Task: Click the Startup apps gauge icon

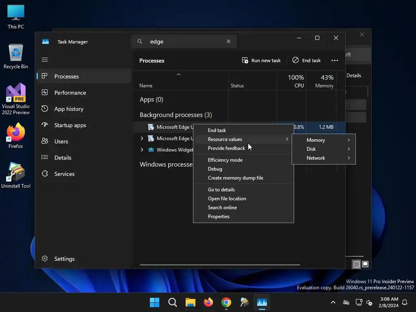Action: [x=45, y=125]
